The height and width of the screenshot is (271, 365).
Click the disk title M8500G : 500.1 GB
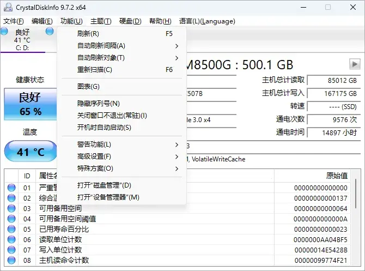click(x=240, y=65)
